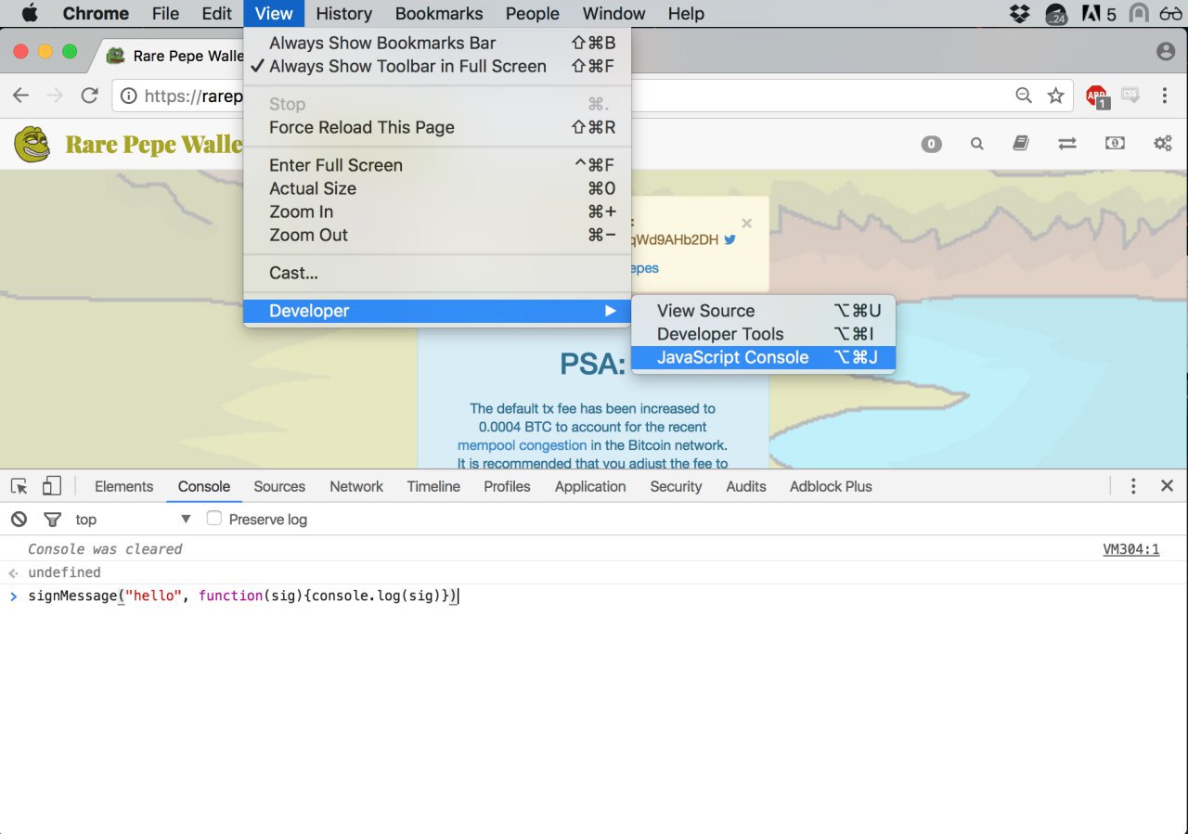Open the History menu
The height and width of the screenshot is (834, 1188).
point(343,14)
